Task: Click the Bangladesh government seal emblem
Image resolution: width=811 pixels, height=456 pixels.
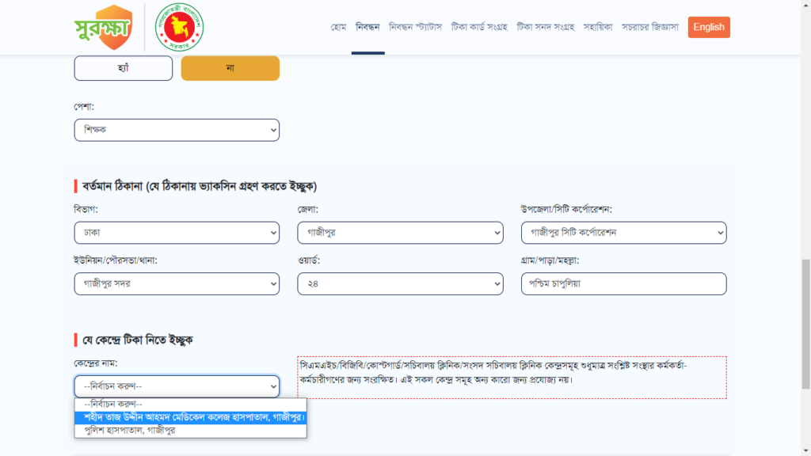Action: 179,27
